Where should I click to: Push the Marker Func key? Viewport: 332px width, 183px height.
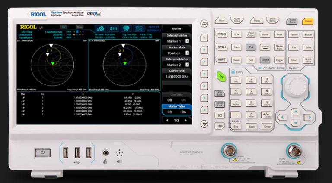[279, 47]
